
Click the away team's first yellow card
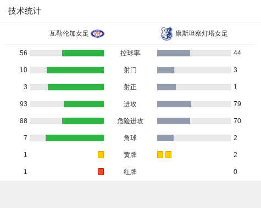160,154
